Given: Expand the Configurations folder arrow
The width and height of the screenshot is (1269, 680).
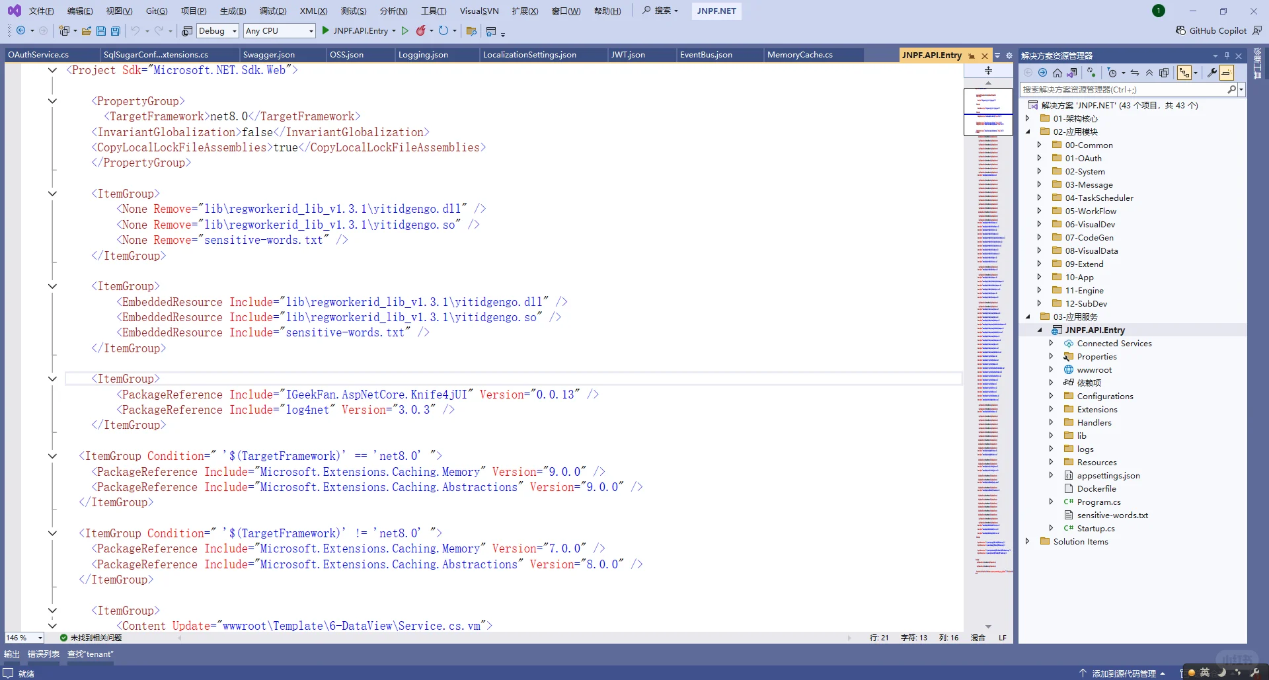Looking at the screenshot, I should [1052, 396].
